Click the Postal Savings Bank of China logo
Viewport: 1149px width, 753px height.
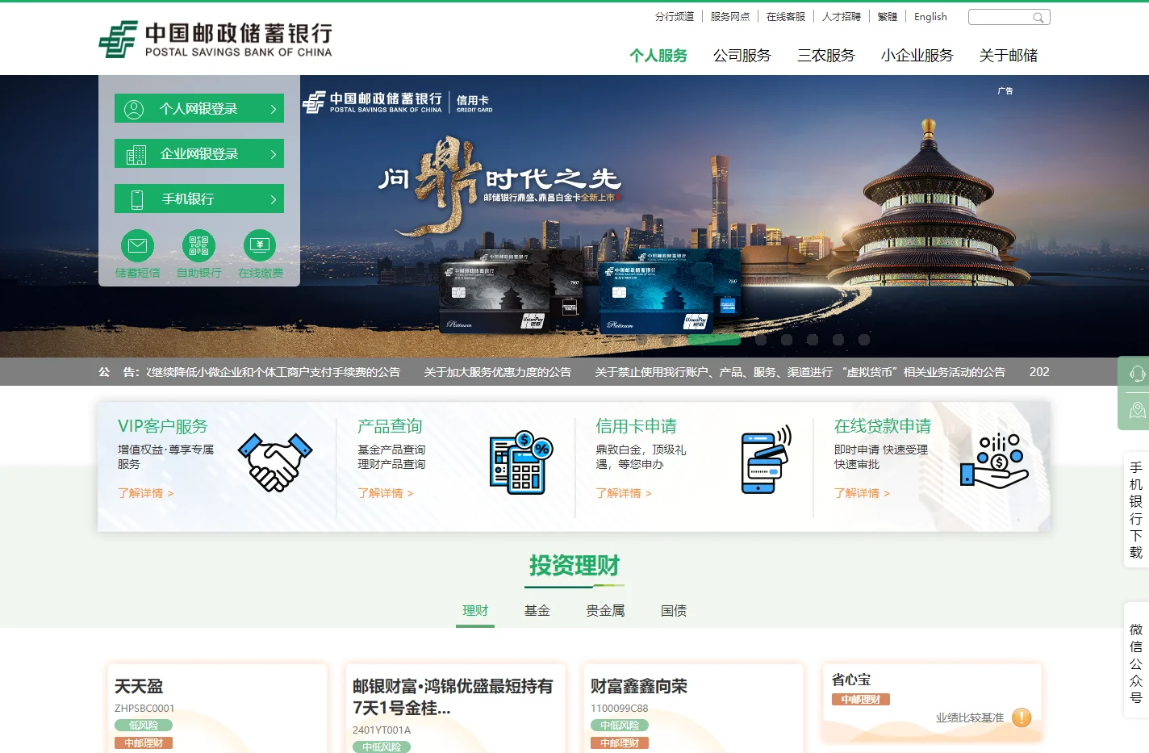tap(215, 40)
